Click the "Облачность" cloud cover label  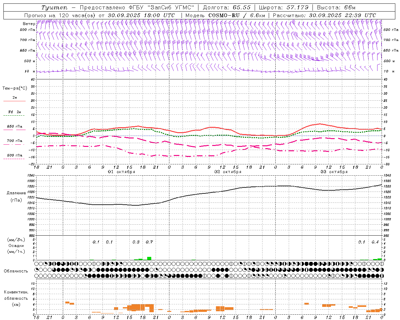point(16,271)
